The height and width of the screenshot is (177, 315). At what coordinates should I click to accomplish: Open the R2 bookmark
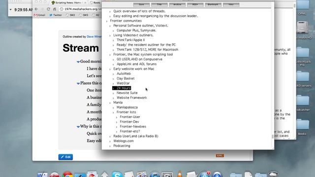click(x=95, y=15)
